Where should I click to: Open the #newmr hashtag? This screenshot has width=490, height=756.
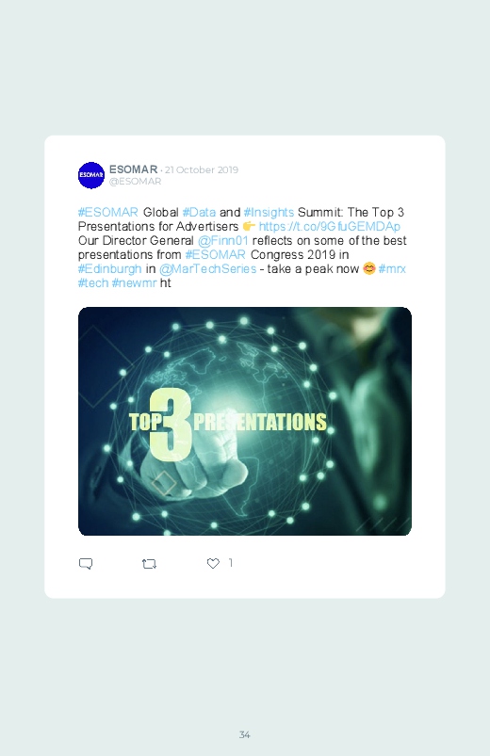coord(134,282)
